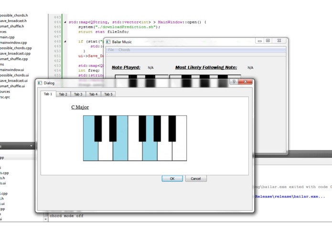Open possible_chords.h in the project tree
332x236 pixels.
click(x=14, y=15)
